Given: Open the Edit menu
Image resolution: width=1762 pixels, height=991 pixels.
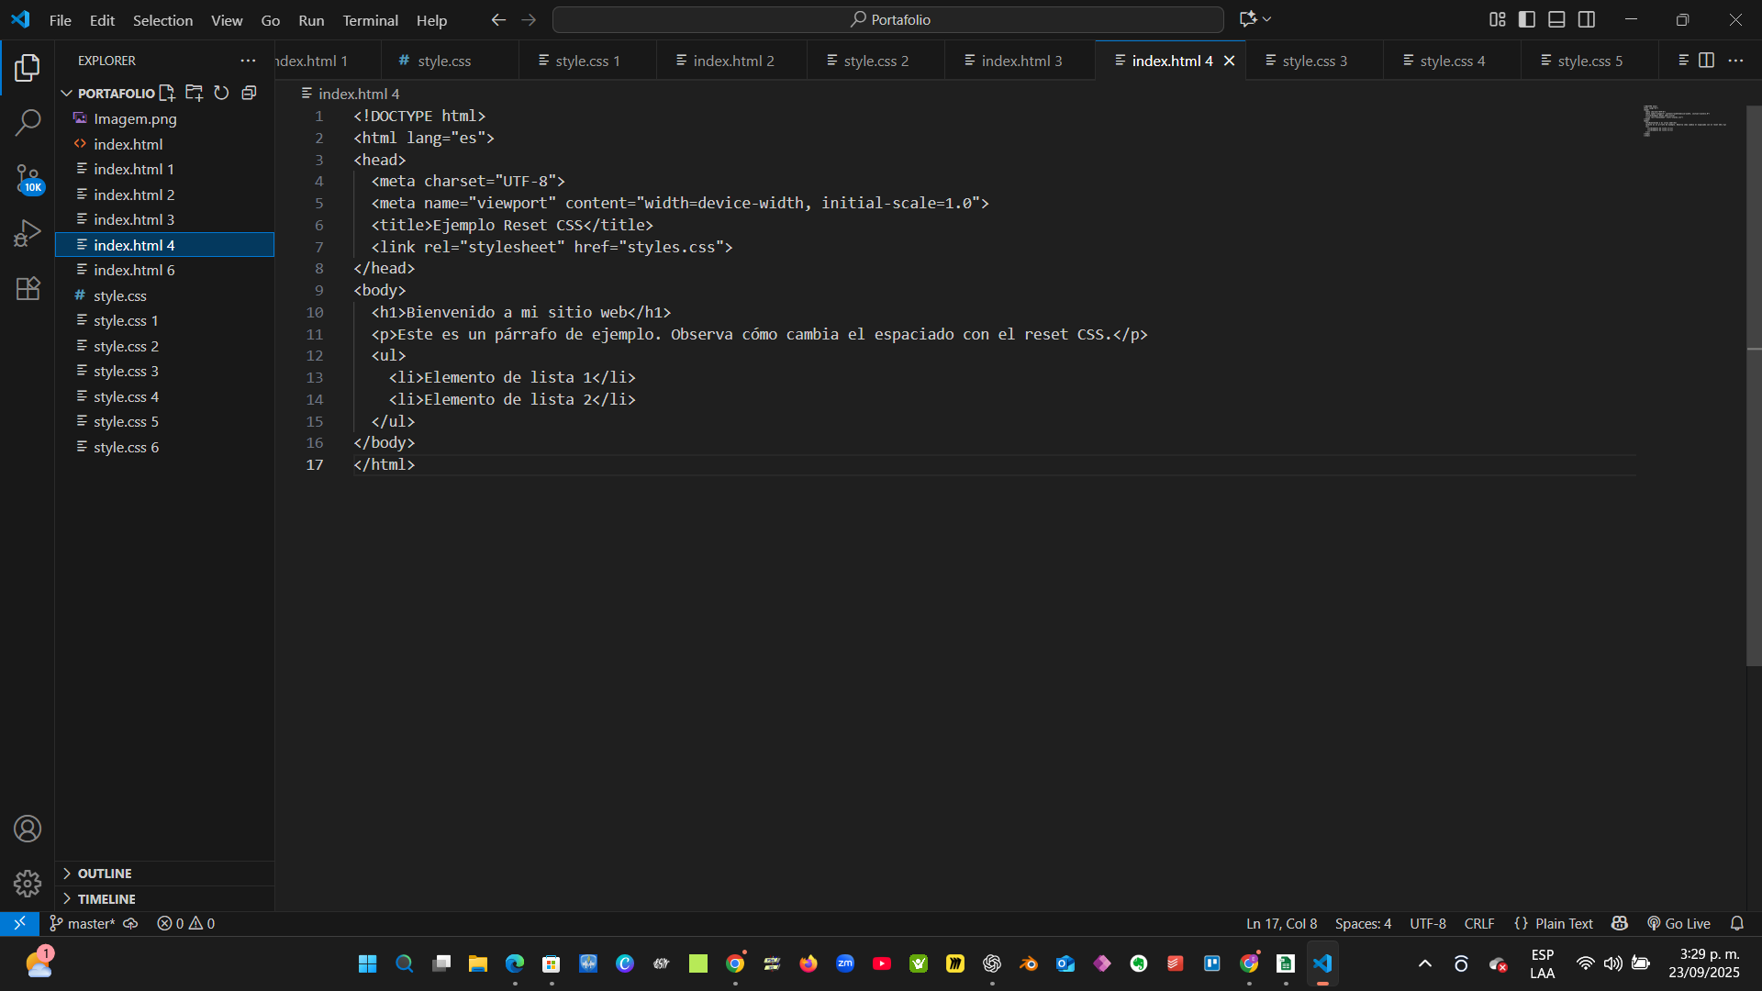Looking at the screenshot, I should pyautogui.click(x=102, y=20).
